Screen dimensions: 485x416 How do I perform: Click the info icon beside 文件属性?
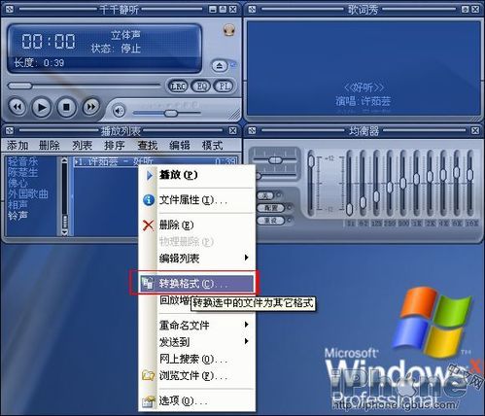(149, 200)
